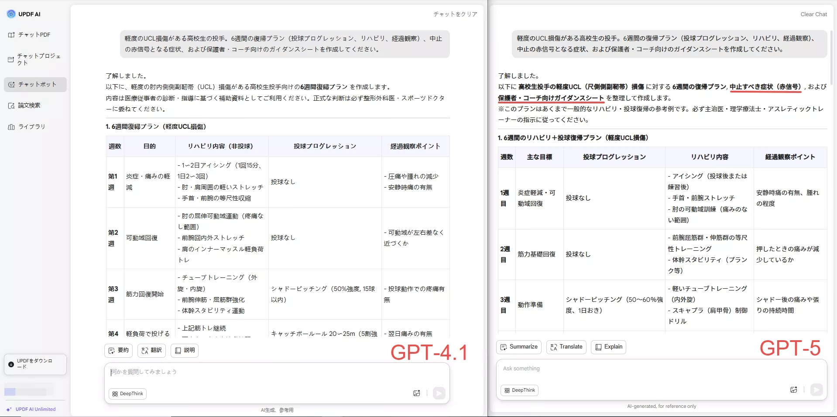Attach an image in the GPT-5 panel

[794, 390]
